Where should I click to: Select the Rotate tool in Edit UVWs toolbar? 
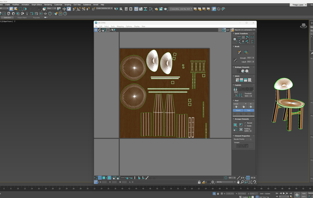click(x=100, y=30)
